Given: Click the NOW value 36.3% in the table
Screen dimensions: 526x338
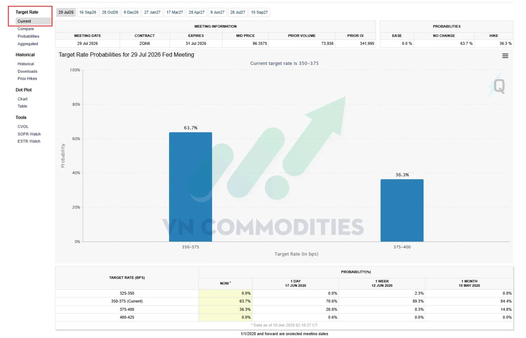Looking at the screenshot, I should pyautogui.click(x=245, y=310).
